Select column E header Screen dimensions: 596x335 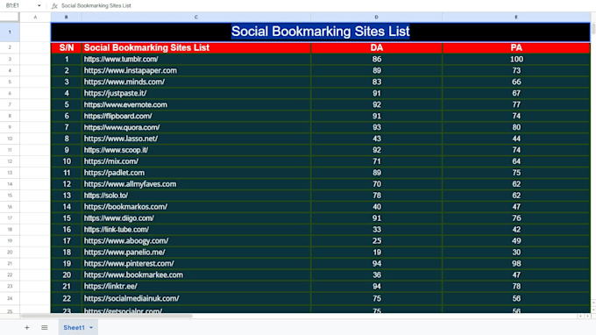[x=515, y=18]
